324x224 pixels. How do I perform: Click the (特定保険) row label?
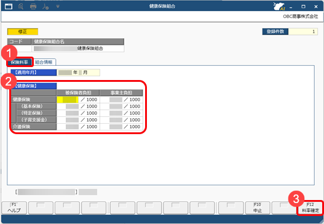click(36, 113)
